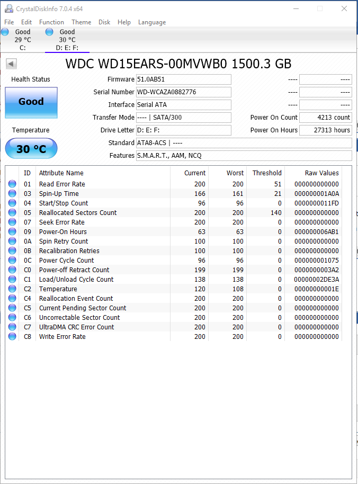The image size is (358, 484).
Task: Open the Help menu
Action: tap(124, 22)
